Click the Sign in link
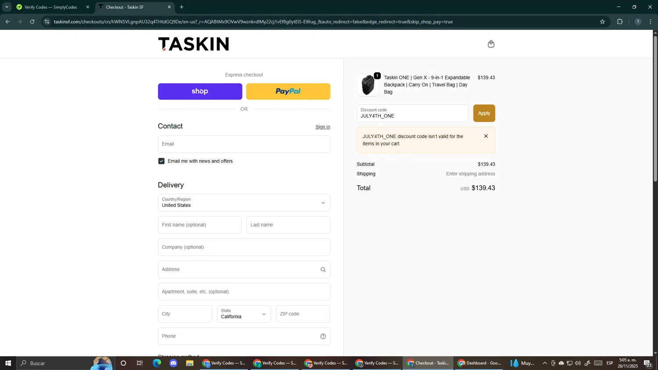This screenshot has height=370, width=658. point(323,127)
